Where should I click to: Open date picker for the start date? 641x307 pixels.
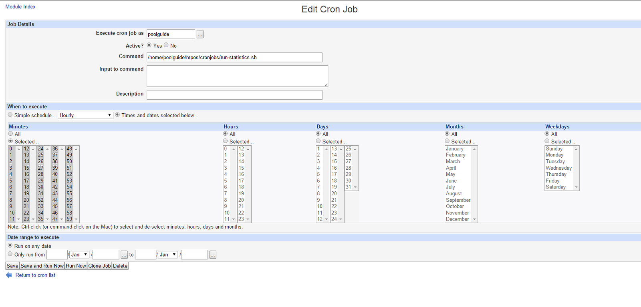(x=124, y=255)
